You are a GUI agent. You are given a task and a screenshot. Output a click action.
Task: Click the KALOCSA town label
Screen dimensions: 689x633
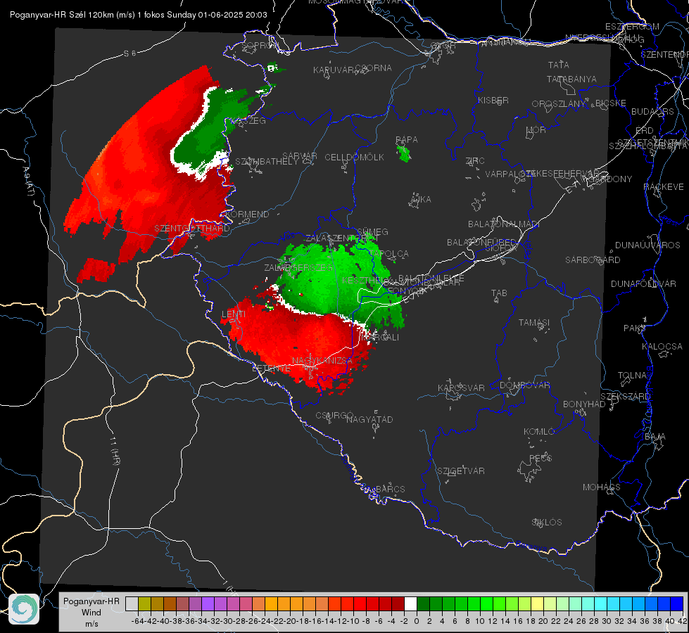coord(662,347)
